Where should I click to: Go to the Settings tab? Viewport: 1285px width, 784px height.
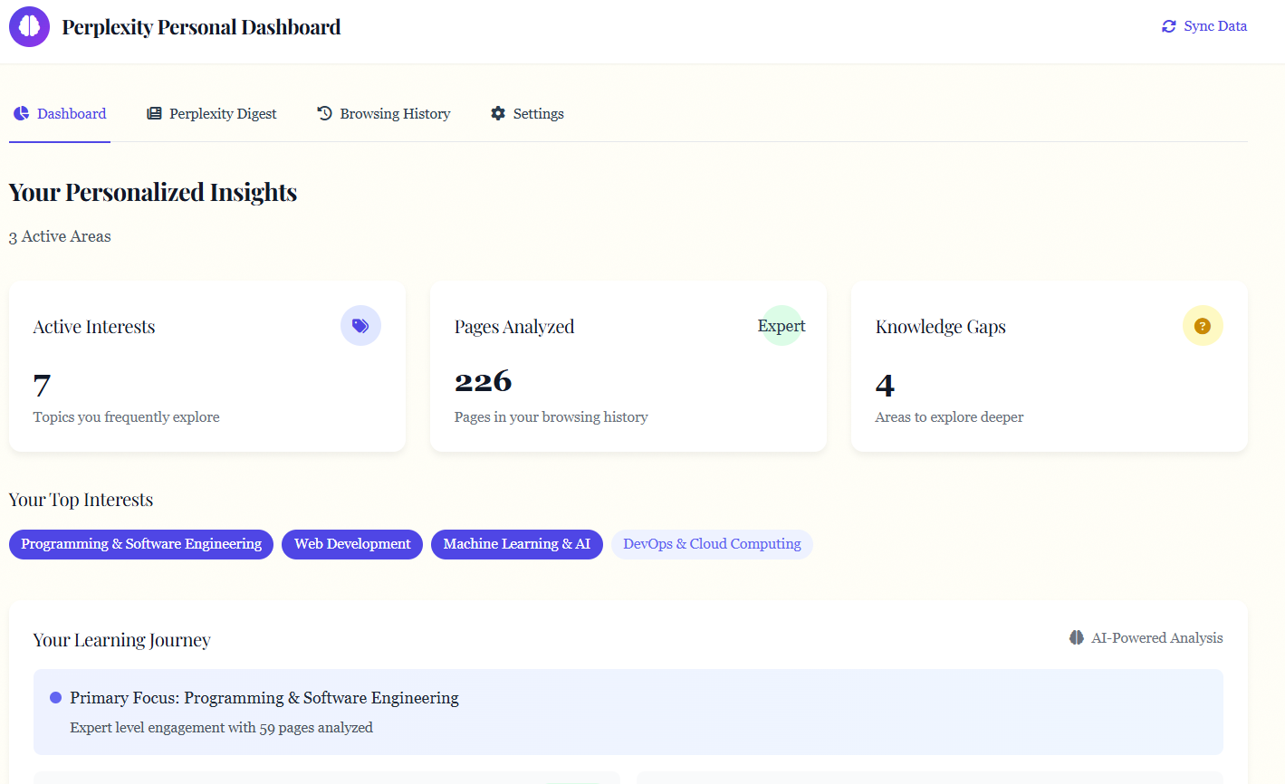(x=527, y=114)
